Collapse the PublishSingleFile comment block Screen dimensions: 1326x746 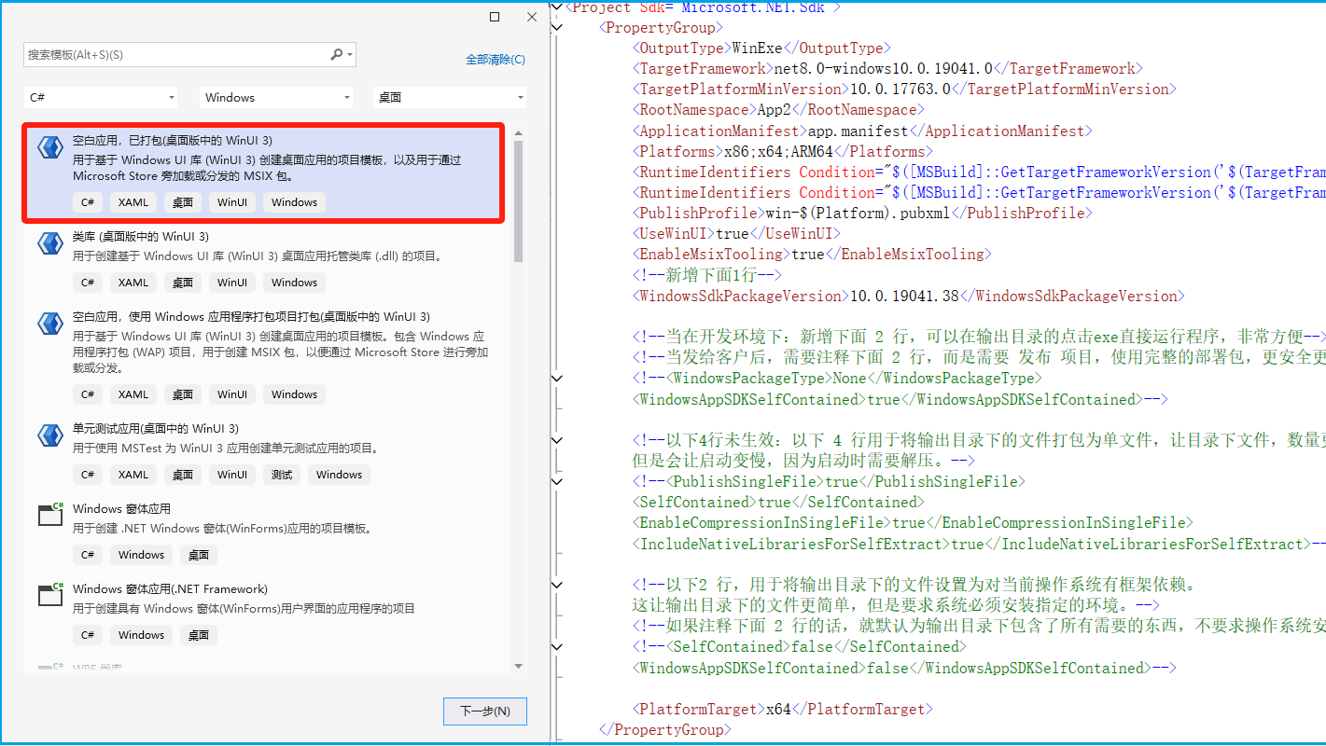(x=557, y=481)
